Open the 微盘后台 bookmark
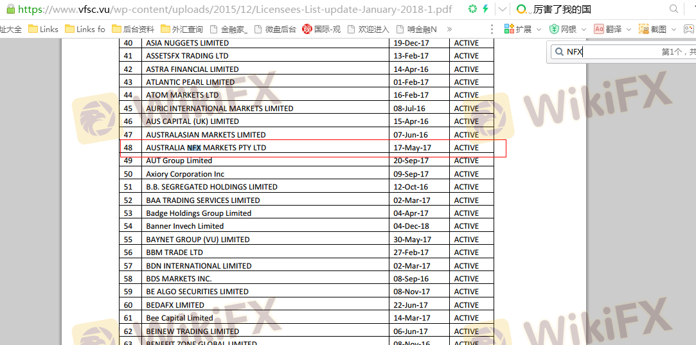This screenshot has width=696, height=345. (275, 30)
